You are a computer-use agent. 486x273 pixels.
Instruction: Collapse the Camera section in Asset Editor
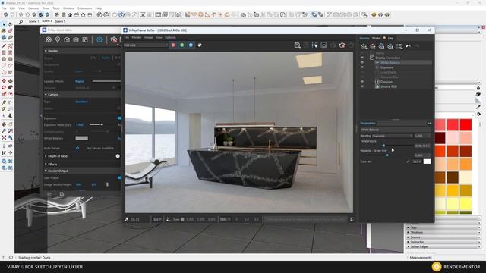point(46,94)
